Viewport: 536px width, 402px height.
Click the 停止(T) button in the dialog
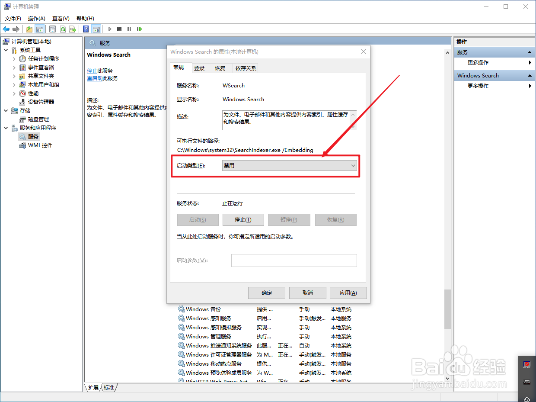pos(243,220)
